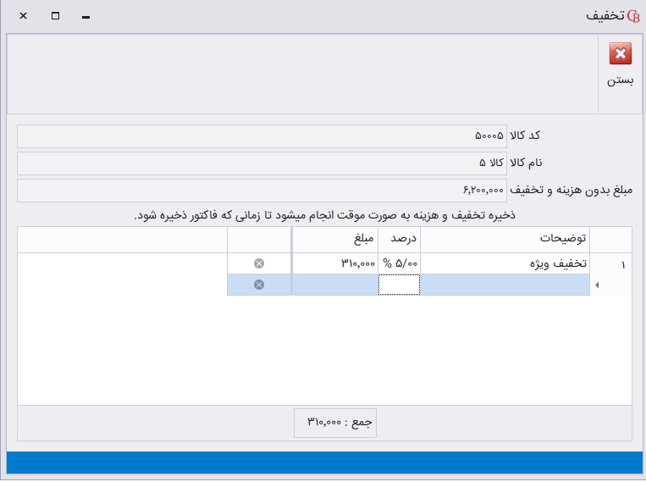Click the delete icon in the empty new row
Image resolution: width=646 pixels, height=482 pixels.
click(259, 285)
